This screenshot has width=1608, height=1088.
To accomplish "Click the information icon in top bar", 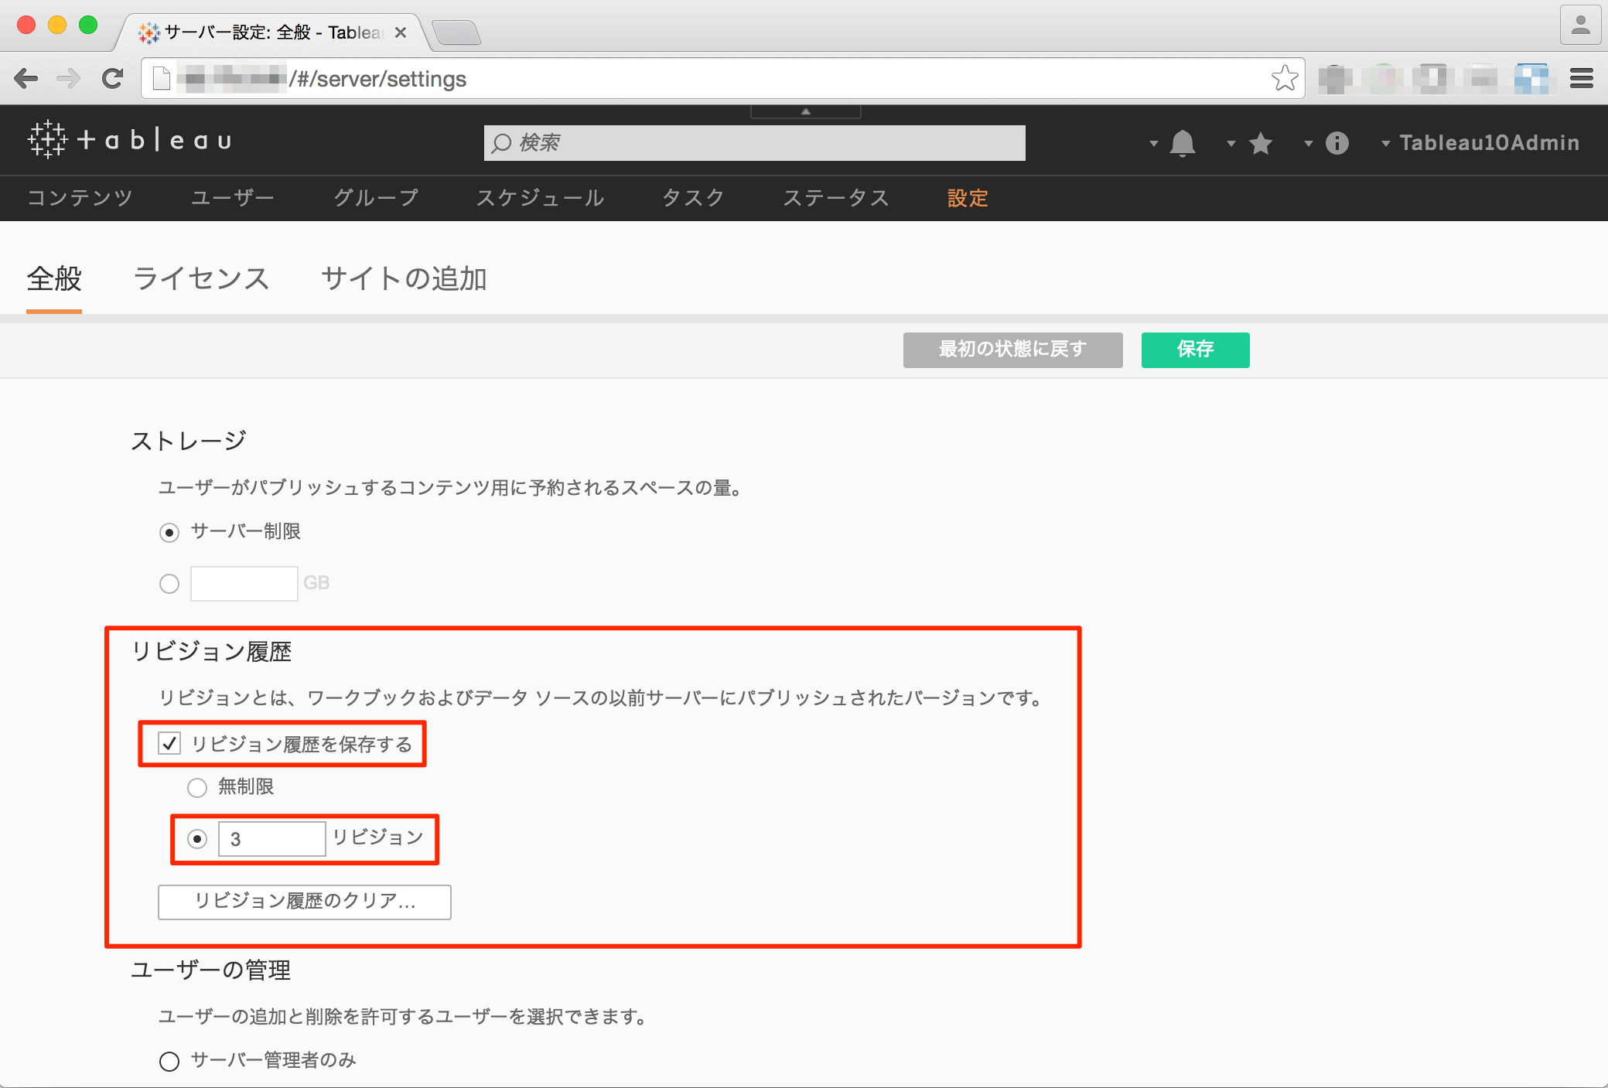I will coord(1337,143).
